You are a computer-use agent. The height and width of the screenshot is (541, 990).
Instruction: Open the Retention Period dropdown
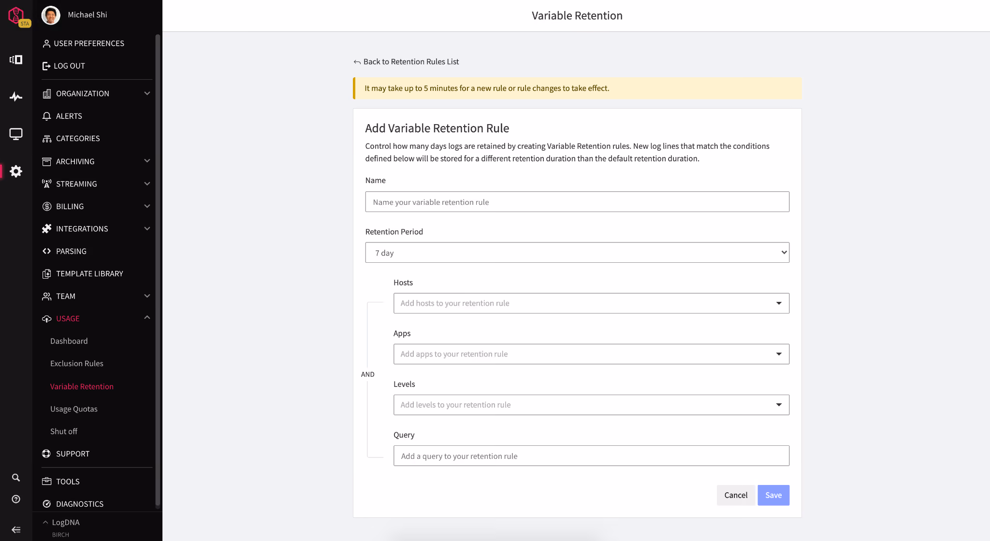[x=577, y=253]
